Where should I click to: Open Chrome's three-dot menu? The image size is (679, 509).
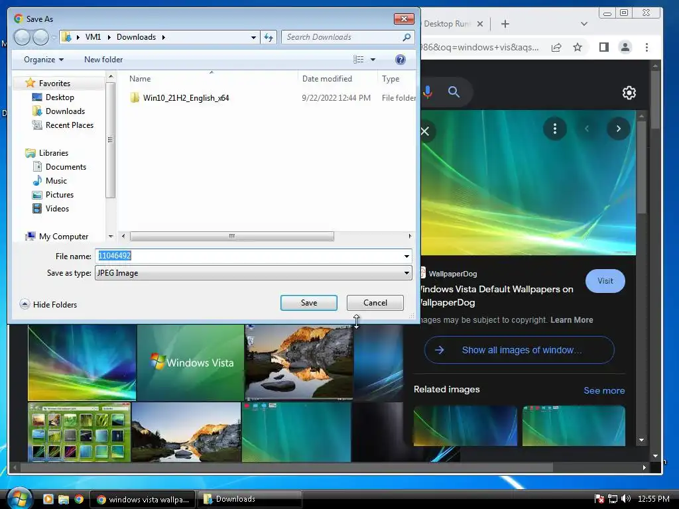(647, 47)
